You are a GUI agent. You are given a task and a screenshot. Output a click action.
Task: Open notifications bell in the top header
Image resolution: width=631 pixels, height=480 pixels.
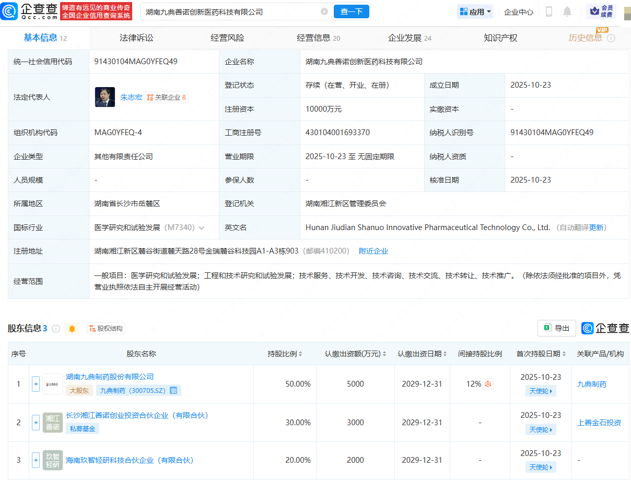pos(567,11)
